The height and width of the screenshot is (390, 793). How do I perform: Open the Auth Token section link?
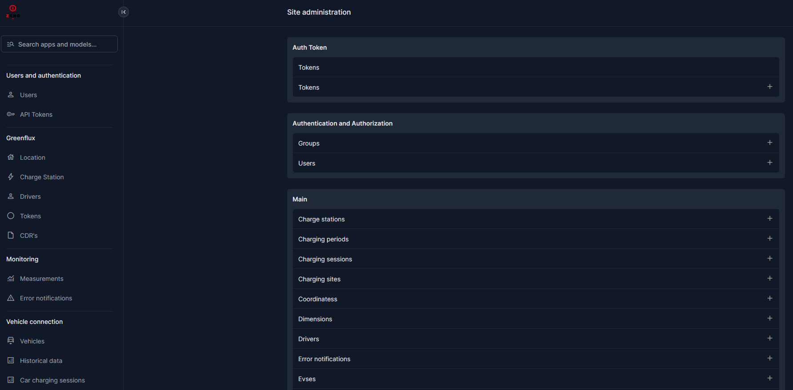[309, 47]
